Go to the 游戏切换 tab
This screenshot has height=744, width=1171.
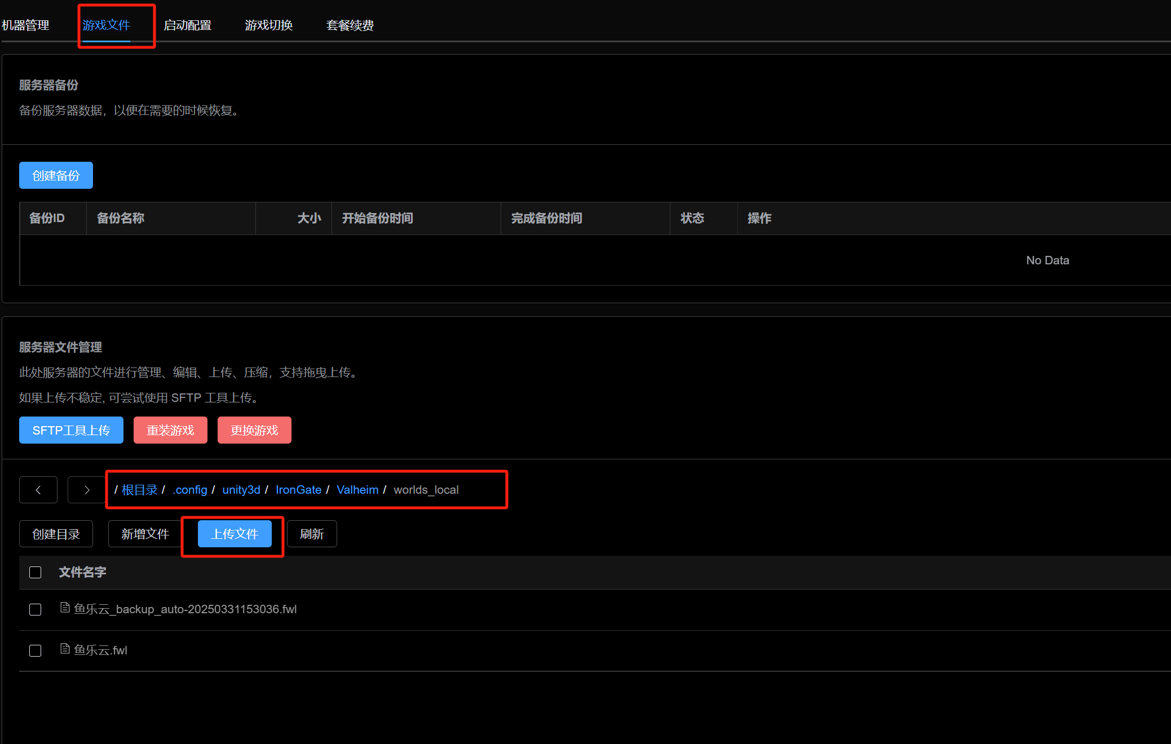[x=268, y=25]
